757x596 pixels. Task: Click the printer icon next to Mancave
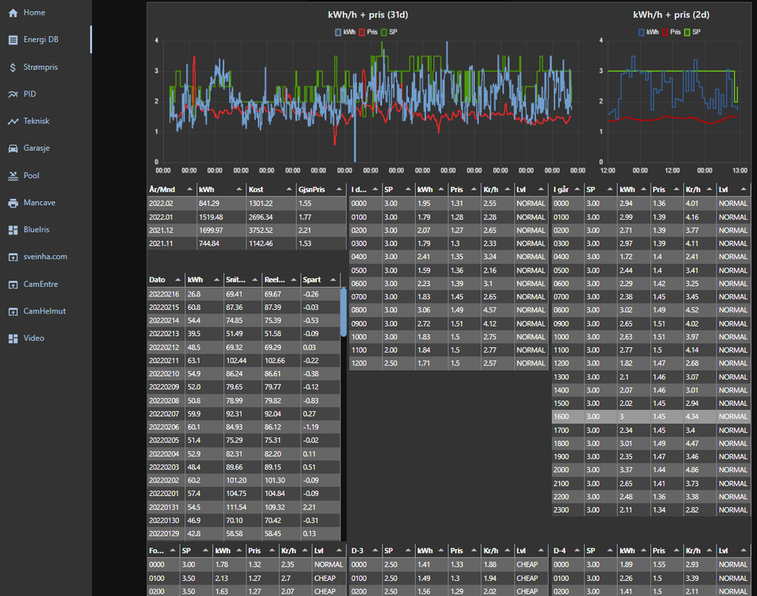pos(13,203)
